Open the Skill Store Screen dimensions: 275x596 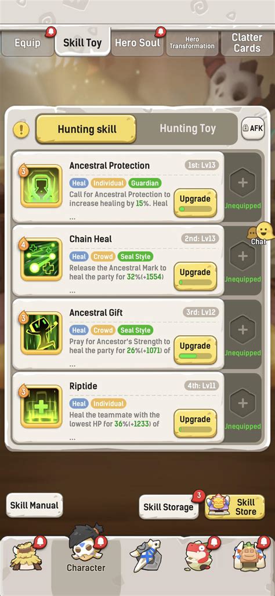235,506
